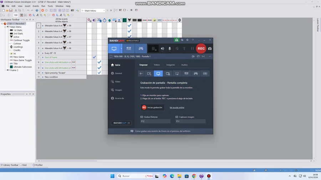Click Mouse and Keyboard column icon
Screen dimensions: 321x180
tap(114, 20)
